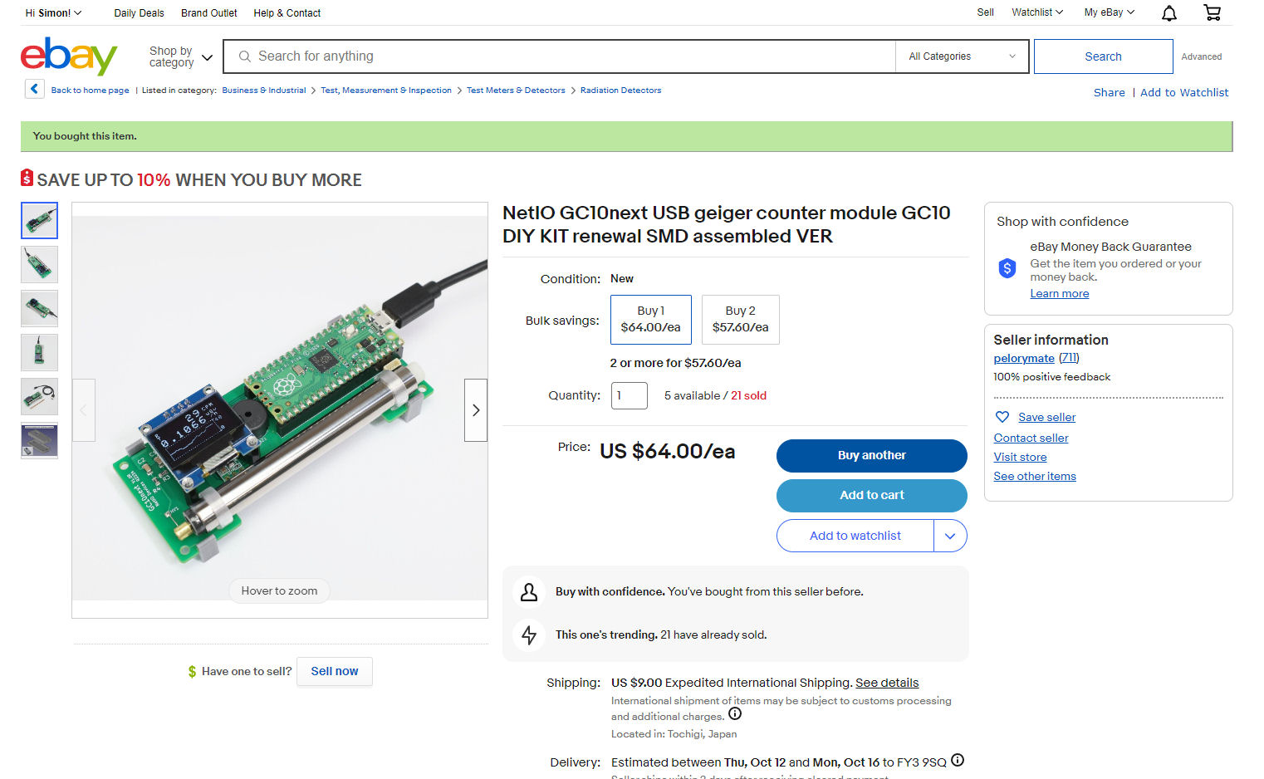The height and width of the screenshot is (779, 1264).
Task: Click the Add to cart button
Action: tap(872, 495)
